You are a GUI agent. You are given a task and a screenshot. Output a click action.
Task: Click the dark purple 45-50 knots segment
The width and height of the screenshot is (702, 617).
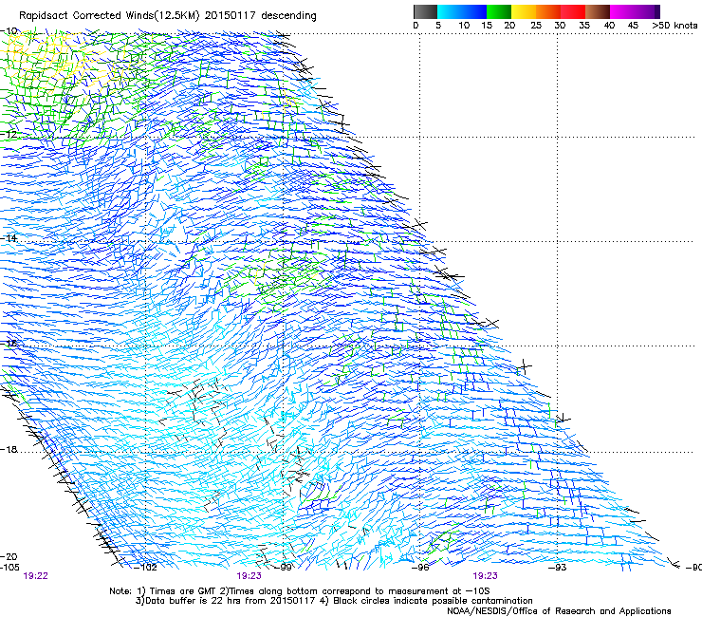pos(647,11)
